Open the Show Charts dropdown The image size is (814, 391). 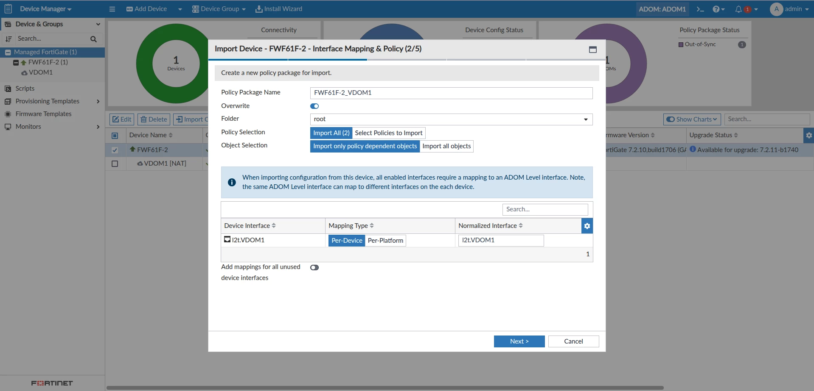[x=693, y=119]
